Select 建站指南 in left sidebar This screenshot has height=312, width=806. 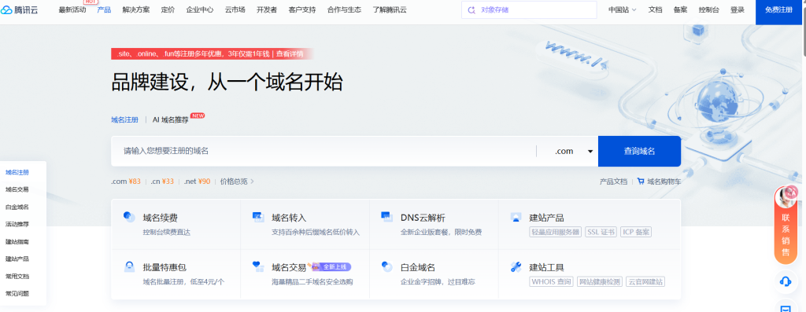(x=17, y=241)
